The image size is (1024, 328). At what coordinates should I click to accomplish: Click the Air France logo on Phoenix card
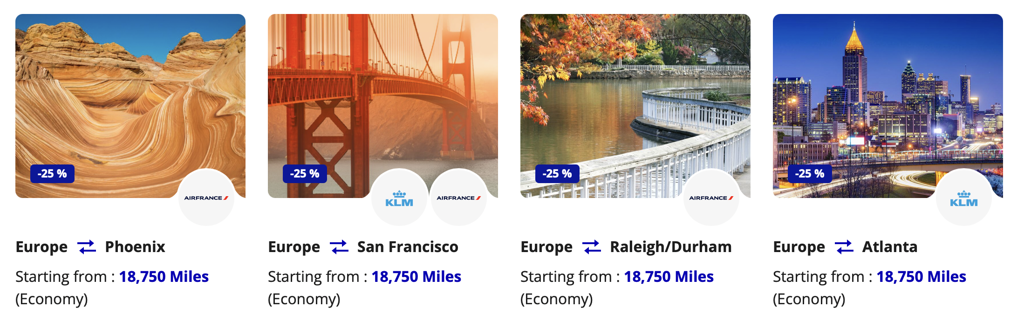coord(206,198)
